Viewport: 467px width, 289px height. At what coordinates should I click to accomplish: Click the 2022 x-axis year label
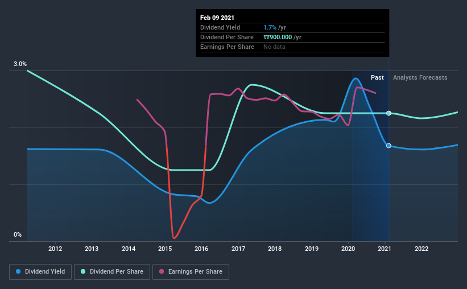[x=421, y=249]
